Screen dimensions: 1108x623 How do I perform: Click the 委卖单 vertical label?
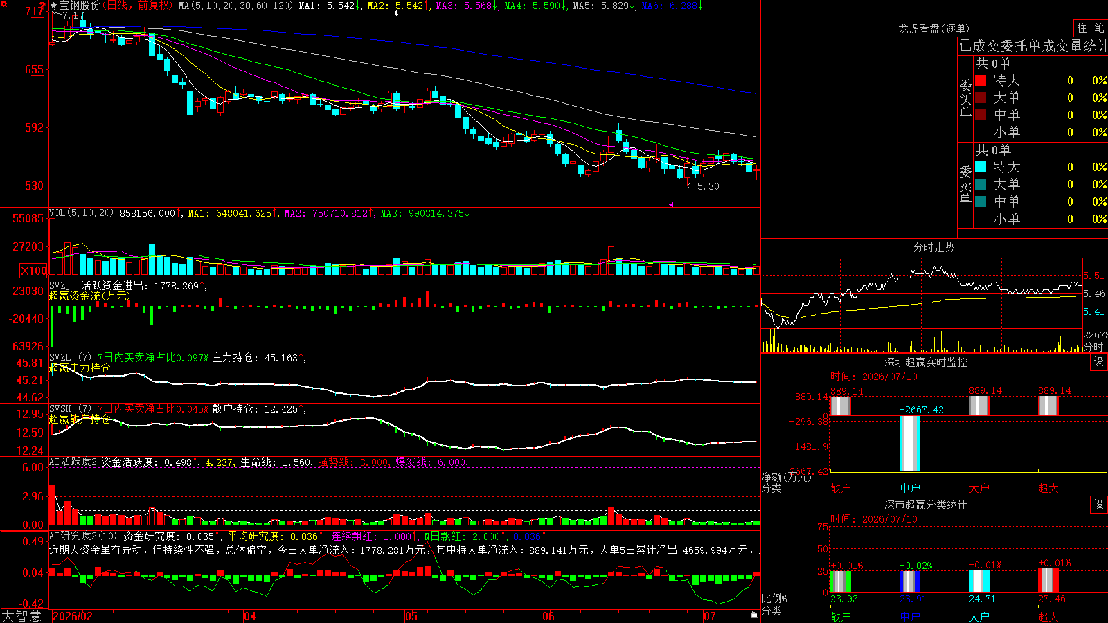[965, 186]
